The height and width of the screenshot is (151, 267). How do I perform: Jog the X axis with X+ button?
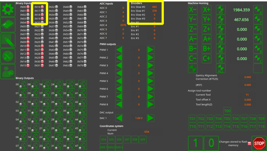(206, 10)
